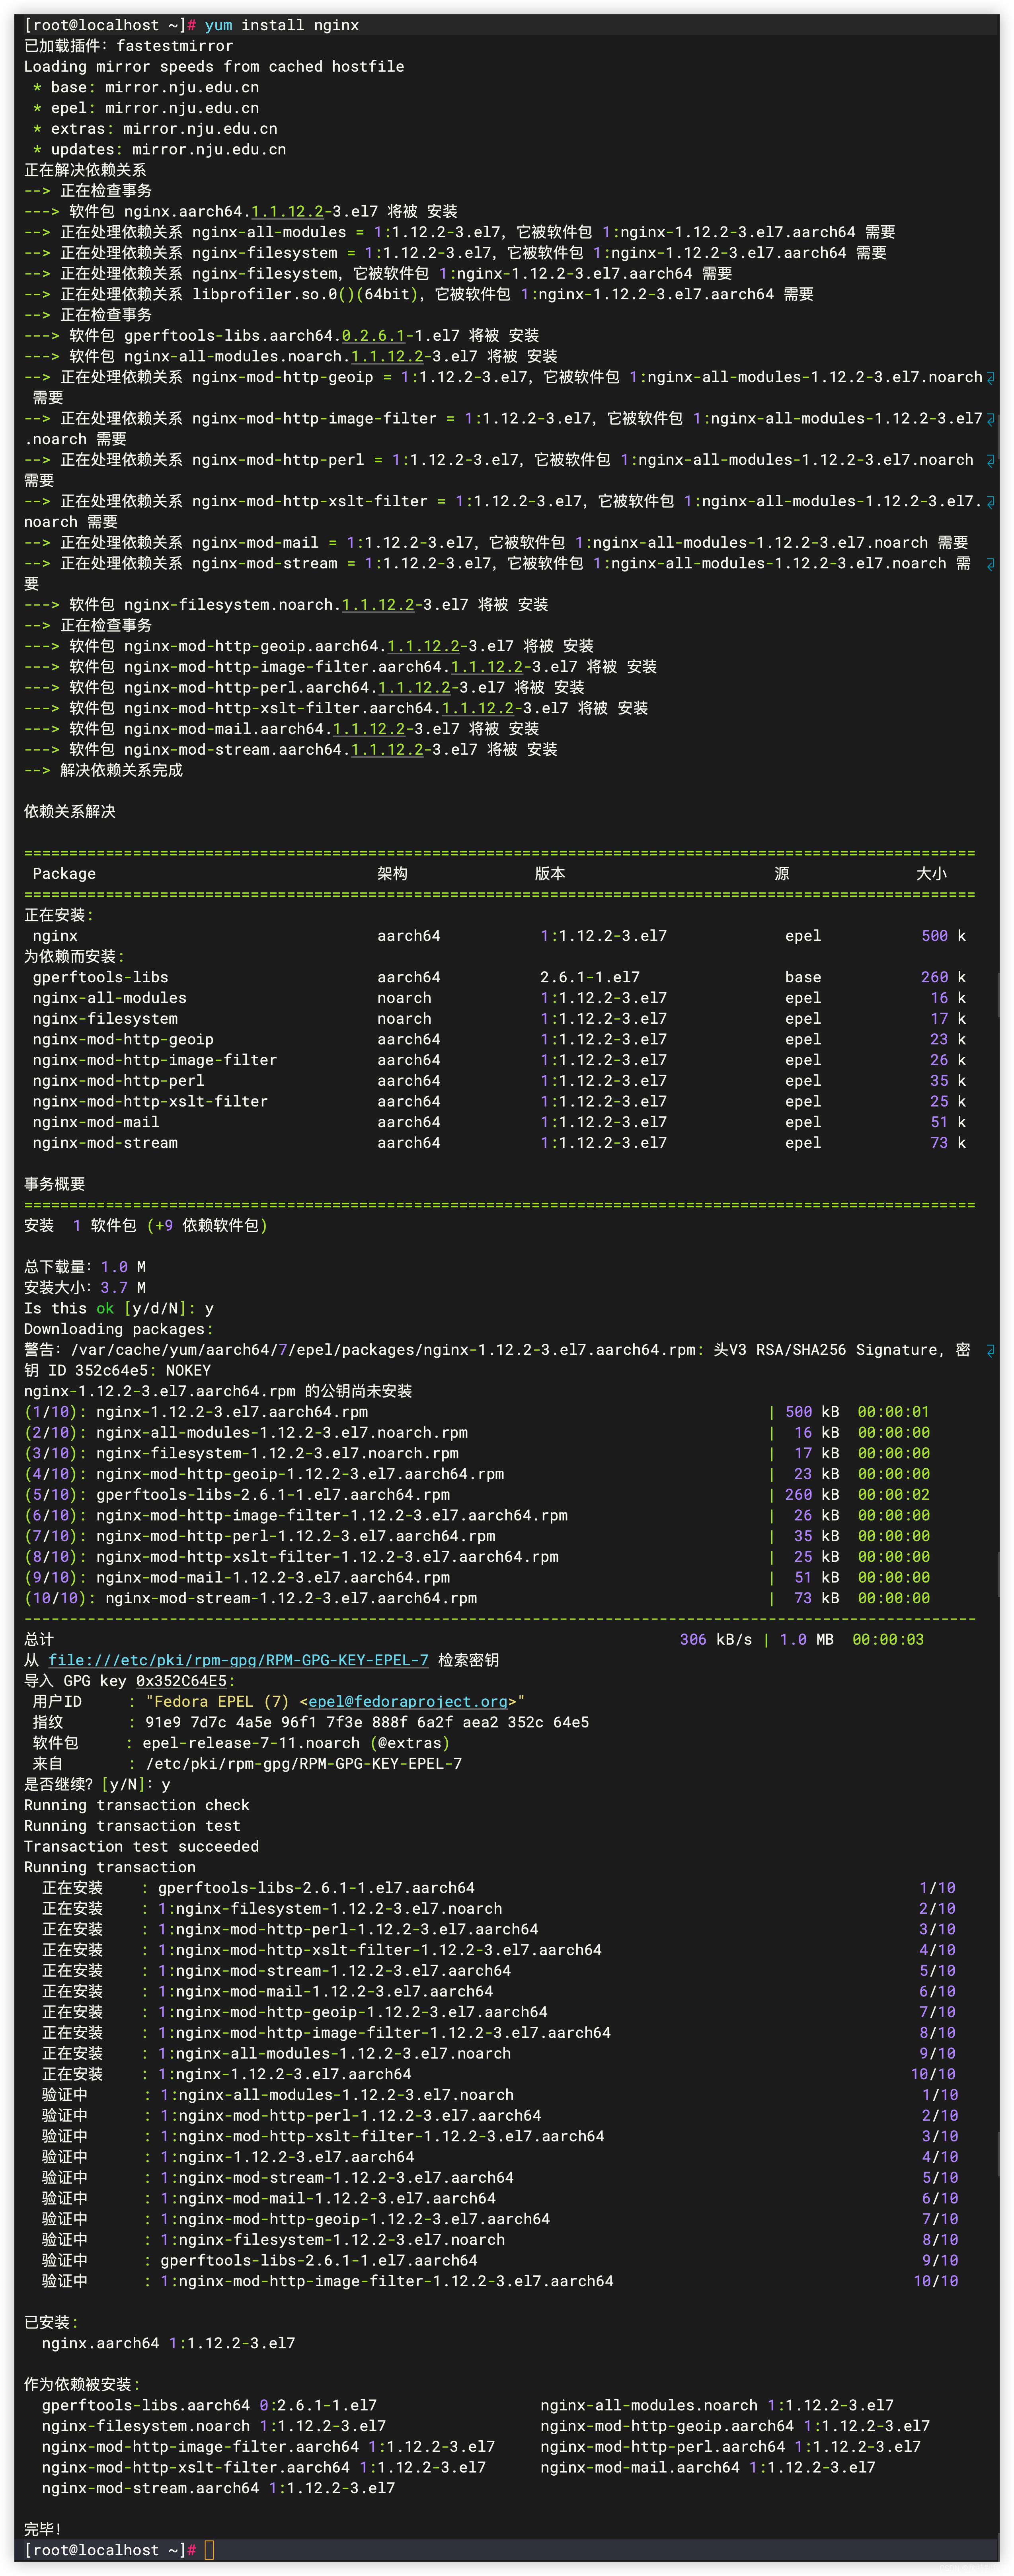Click wrap icon on RSA/SHA256 Signature warning line

990,1350
